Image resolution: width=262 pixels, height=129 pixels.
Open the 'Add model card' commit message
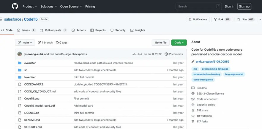83,106
